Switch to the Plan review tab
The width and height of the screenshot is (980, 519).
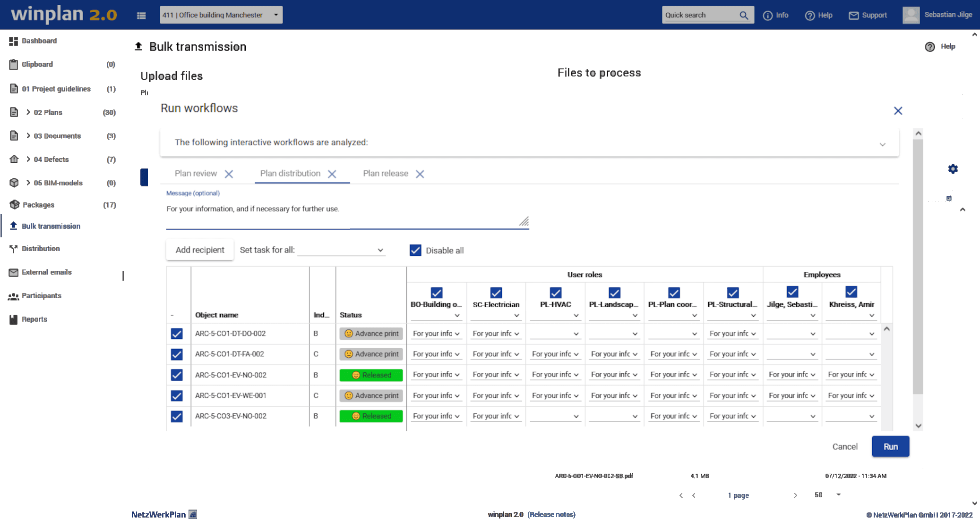[x=196, y=174]
